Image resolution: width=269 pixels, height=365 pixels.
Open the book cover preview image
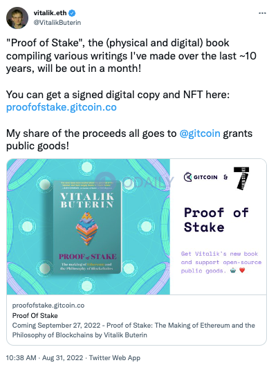(89, 227)
